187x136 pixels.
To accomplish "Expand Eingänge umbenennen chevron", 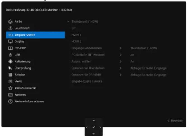I will [120, 48].
